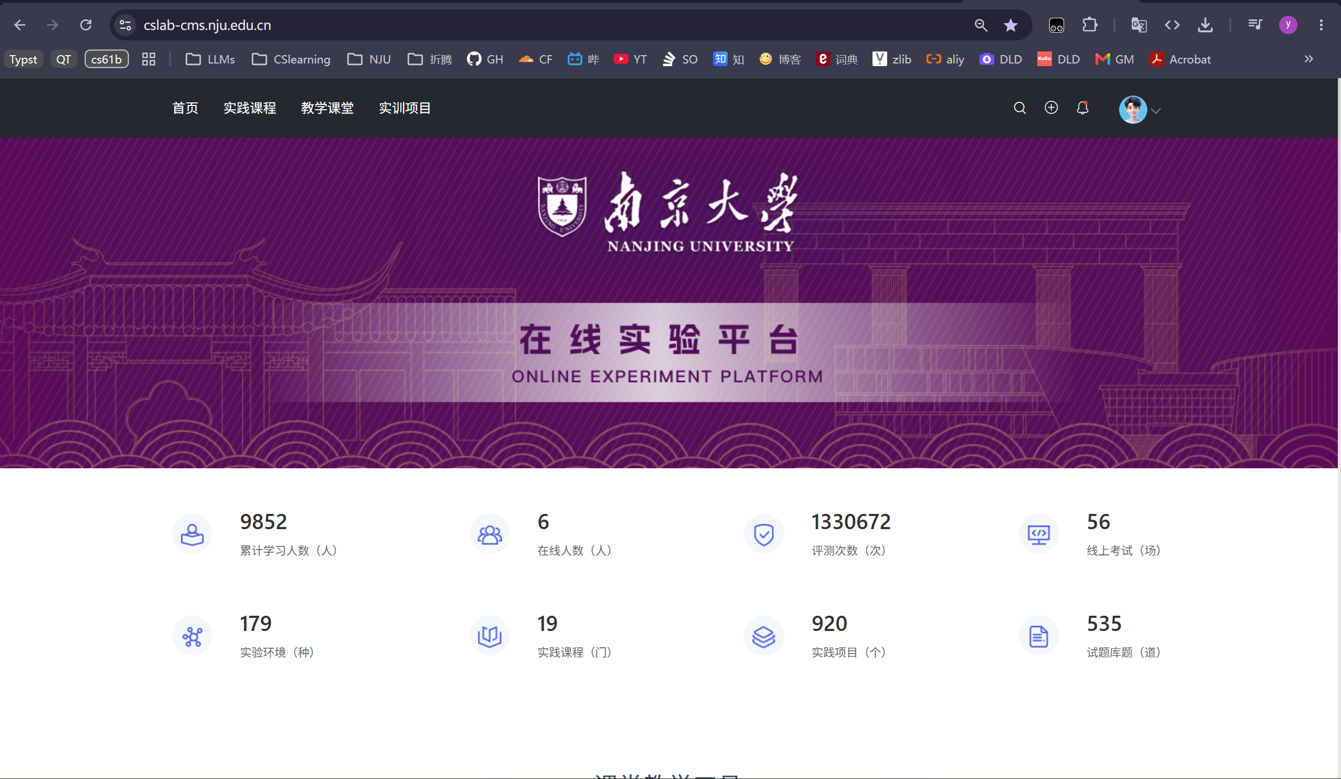Reload the page with the refresh icon
This screenshot has height=779, width=1341.
click(86, 25)
